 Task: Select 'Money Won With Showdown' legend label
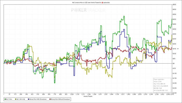38,99
